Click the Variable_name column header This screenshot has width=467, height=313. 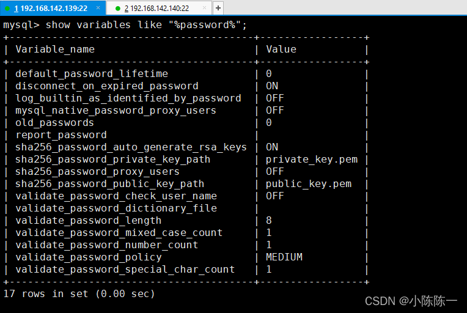click(55, 49)
